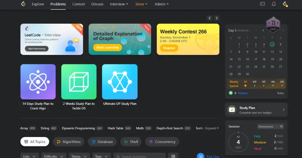
Task: Register for Weekly Contest 266
Action: pyautogui.click(x=169, y=48)
